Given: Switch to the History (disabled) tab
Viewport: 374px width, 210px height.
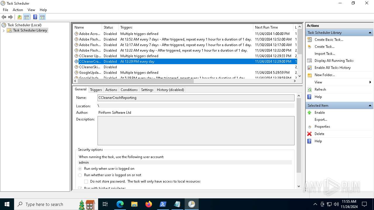Looking at the screenshot, I should pyautogui.click(x=170, y=90).
